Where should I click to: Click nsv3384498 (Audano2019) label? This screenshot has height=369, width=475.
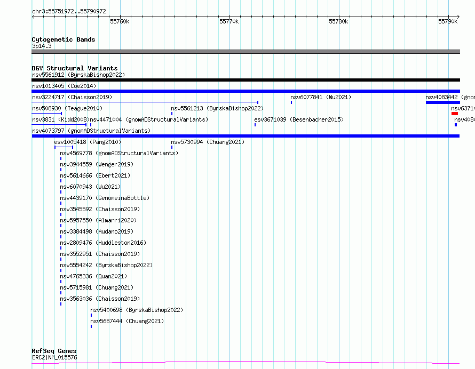click(97, 231)
